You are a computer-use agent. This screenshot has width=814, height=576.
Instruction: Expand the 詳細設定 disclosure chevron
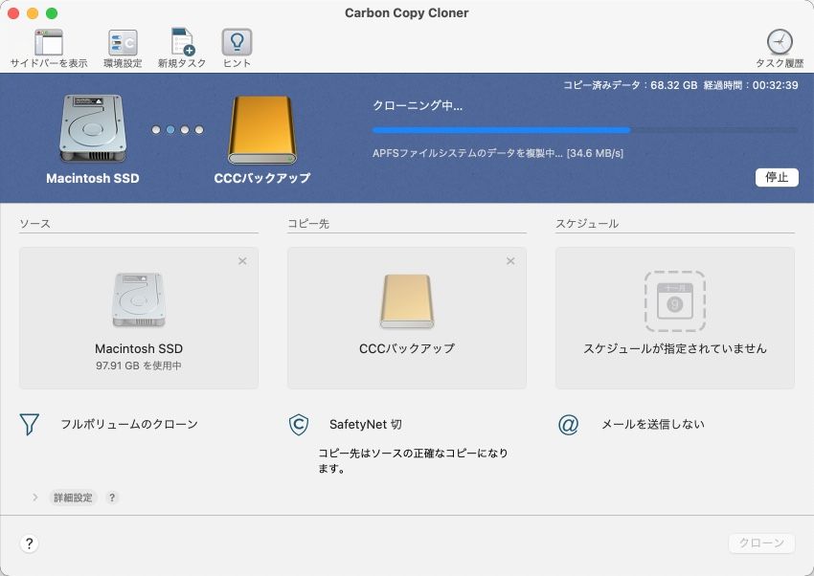pyautogui.click(x=34, y=498)
